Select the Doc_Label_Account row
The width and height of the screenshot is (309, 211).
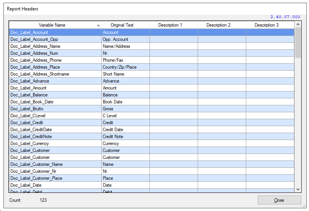(151, 32)
